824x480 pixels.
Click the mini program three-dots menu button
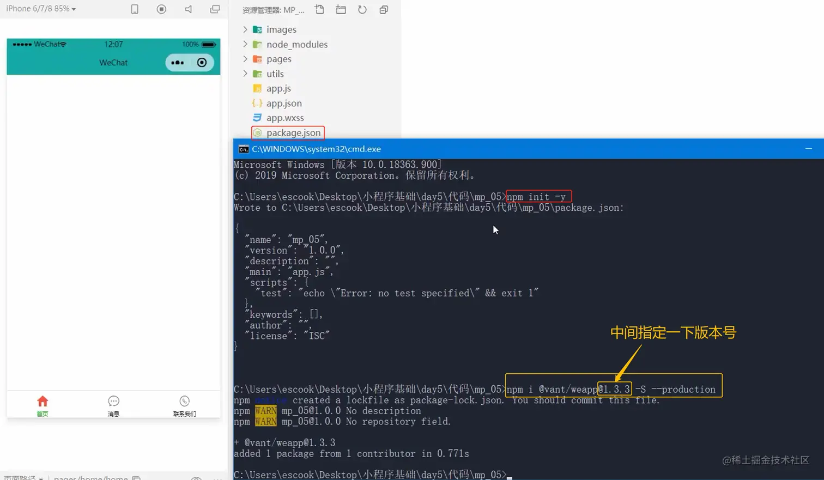(178, 63)
